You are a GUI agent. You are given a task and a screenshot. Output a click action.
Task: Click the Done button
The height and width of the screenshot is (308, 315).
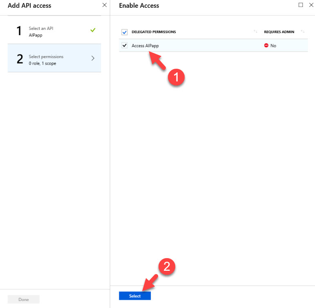pos(24,299)
